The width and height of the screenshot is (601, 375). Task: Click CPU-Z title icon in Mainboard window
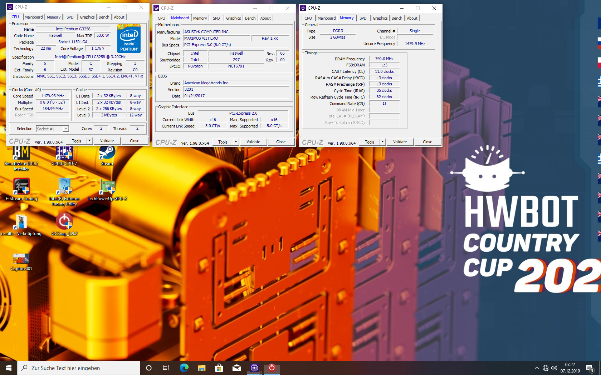point(156,8)
